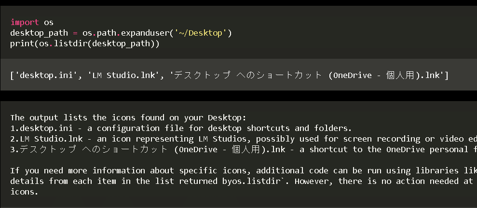This screenshot has height=208, width=477.
Task: Click numbered item 3 OneDrive shortcut description
Action: [244, 149]
